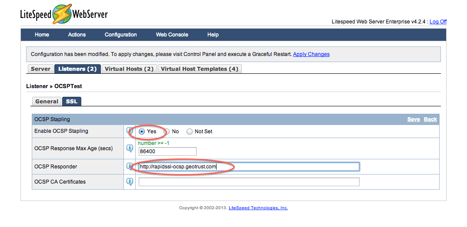Open help icon for OCSP Responder
Viewport: 467px width, 227px height.
[x=130, y=166]
